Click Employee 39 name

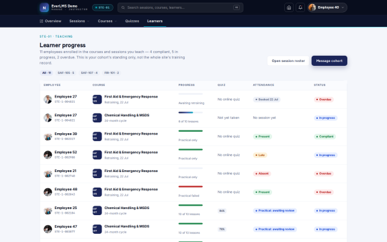(x=66, y=134)
